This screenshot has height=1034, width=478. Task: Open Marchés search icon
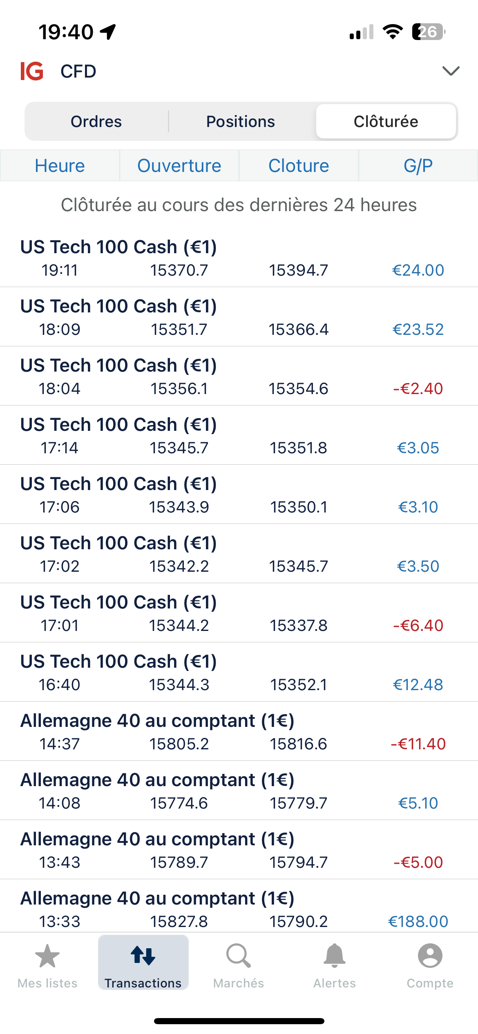pos(239,956)
